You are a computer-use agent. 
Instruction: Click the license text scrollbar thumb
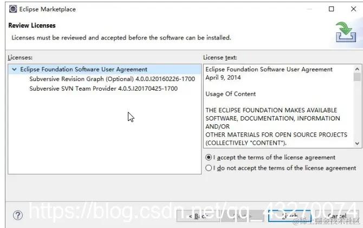click(x=357, y=77)
